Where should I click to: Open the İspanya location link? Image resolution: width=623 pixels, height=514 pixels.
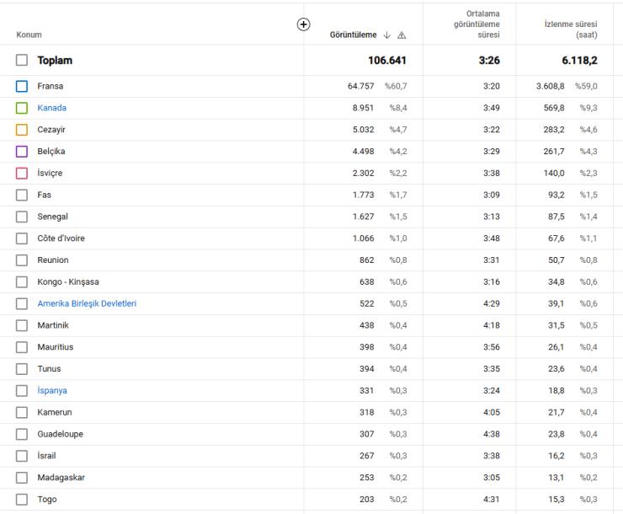click(52, 391)
